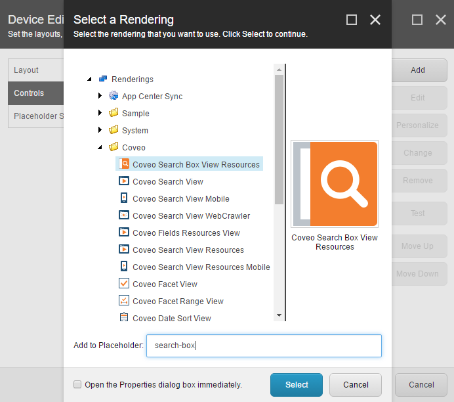Screen dimensions: 454x402
Task: Select Coveo Search View Mobile item
Action: [181, 199]
